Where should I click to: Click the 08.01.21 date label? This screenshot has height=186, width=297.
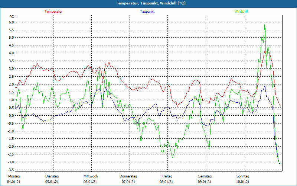click(166, 182)
